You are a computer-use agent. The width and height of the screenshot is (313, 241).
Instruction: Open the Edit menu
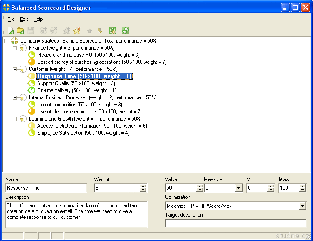point(24,19)
